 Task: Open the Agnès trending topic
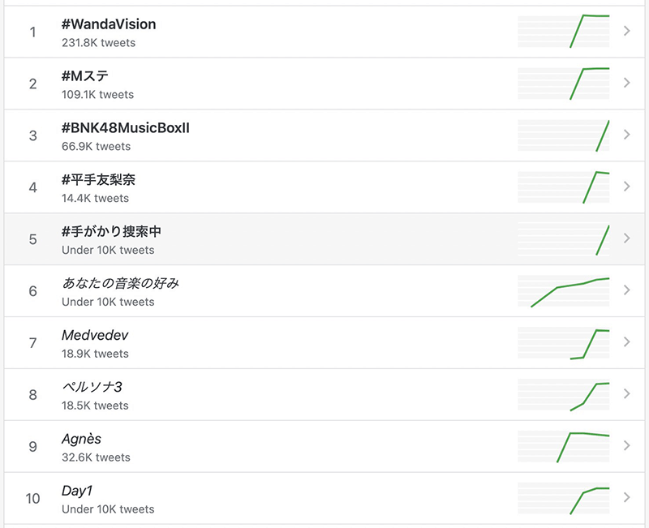(81, 440)
